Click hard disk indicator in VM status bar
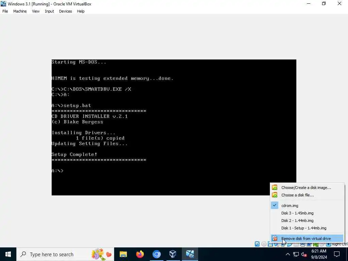The width and height of the screenshot is (348, 261). tap(257, 244)
